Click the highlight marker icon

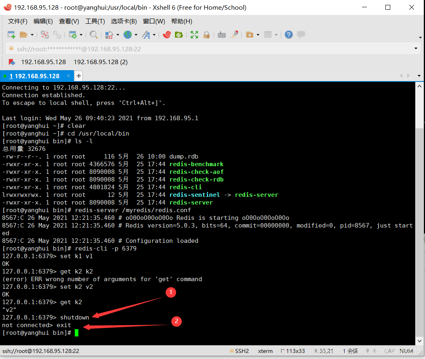point(234,35)
